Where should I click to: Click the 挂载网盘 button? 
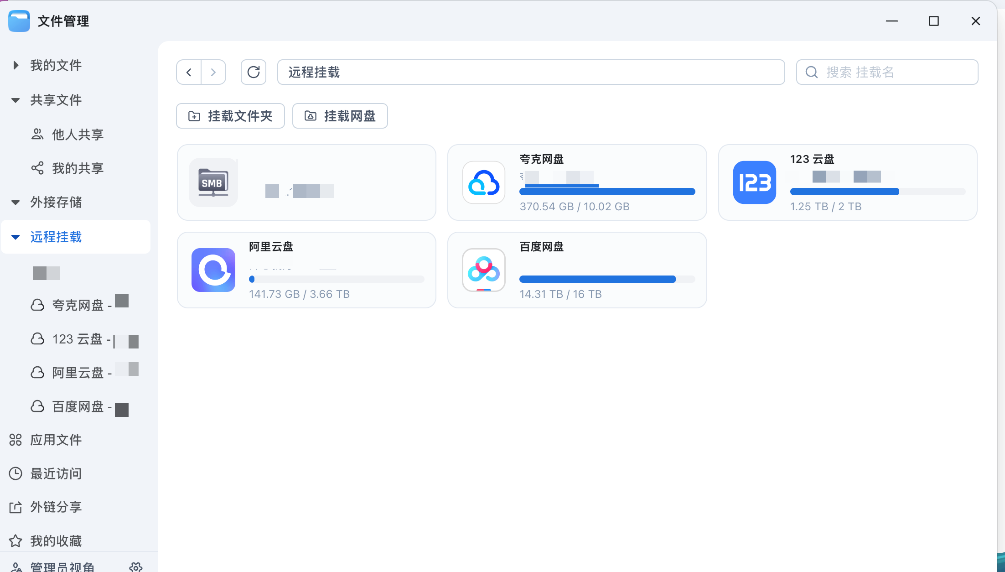point(340,116)
